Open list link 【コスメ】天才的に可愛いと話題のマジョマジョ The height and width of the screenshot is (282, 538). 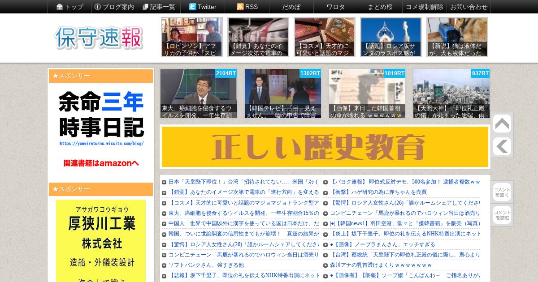[x=243, y=203]
